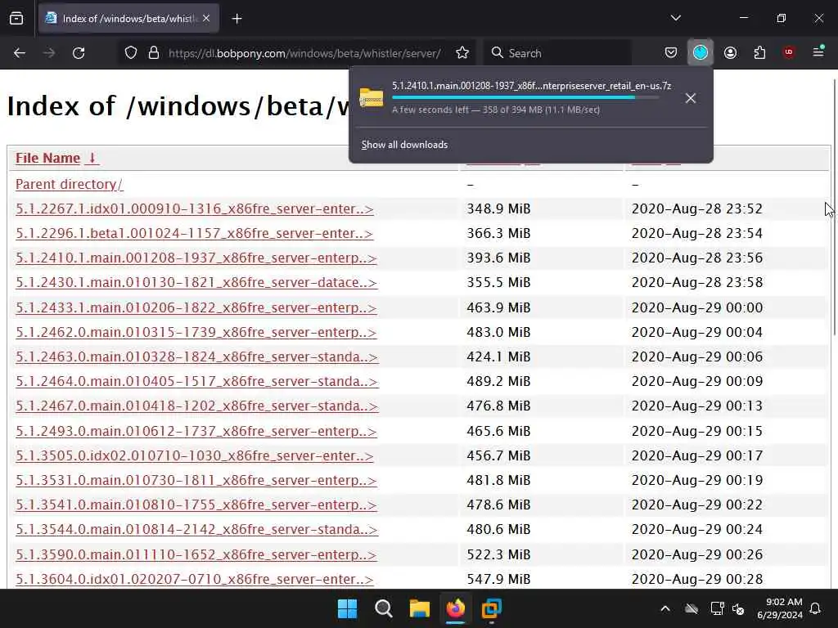Open the VMware app on taskbar
838x628 pixels.
(x=491, y=608)
